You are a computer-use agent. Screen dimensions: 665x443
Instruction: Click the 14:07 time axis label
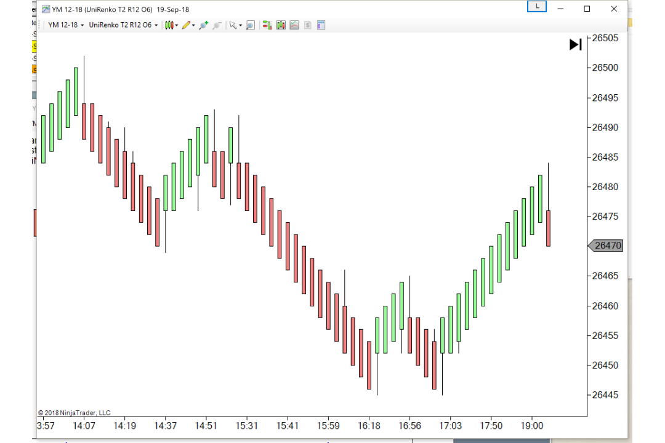(84, 426)
